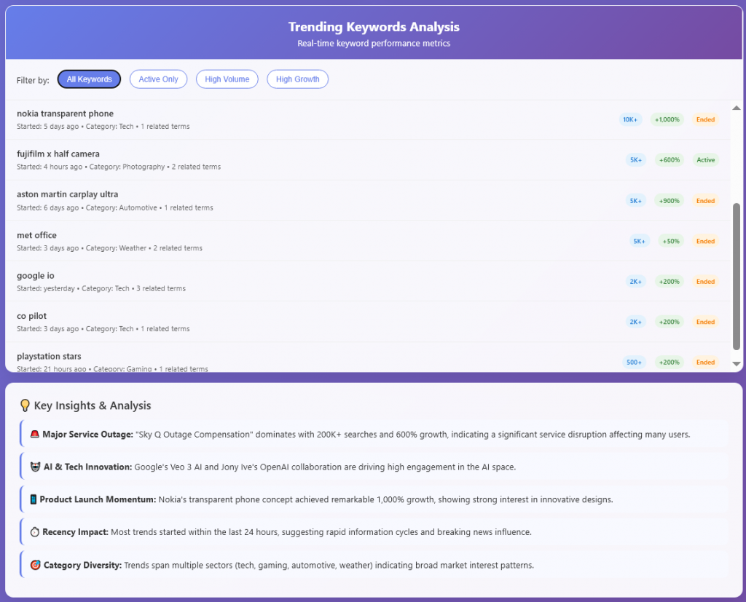Click the siren icon for Major Service Outage

point(35,434)
